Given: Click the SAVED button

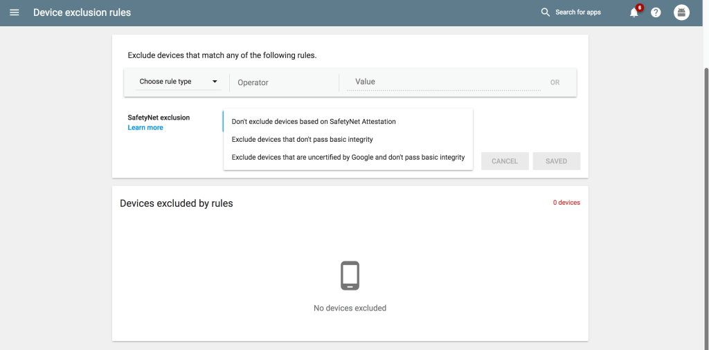Looking at the screenshot, I should tap(556, 161).
